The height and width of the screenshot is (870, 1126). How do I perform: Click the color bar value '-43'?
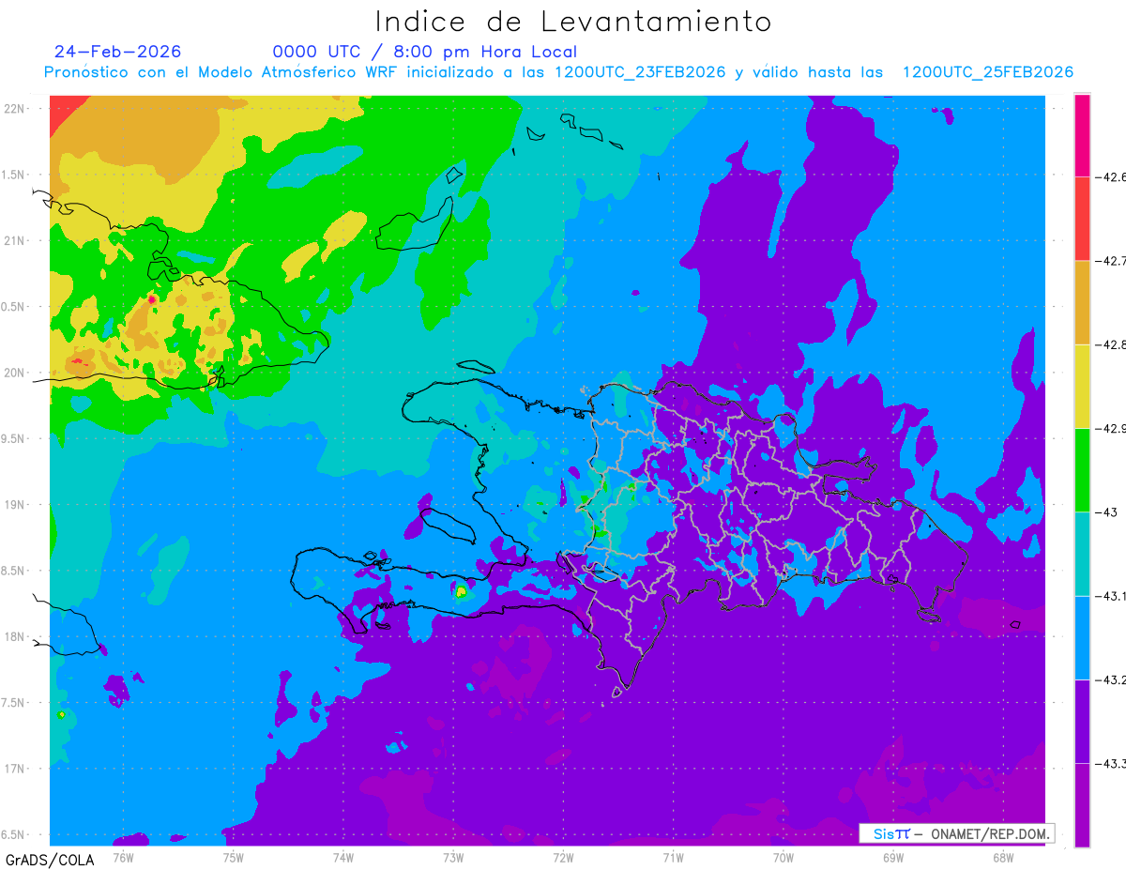[x=1107, y=512]
